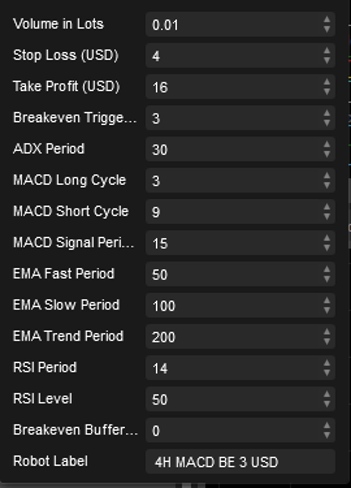Increase EMA Trend Period with up arrow
351x488 pixels.
(328, 333)
